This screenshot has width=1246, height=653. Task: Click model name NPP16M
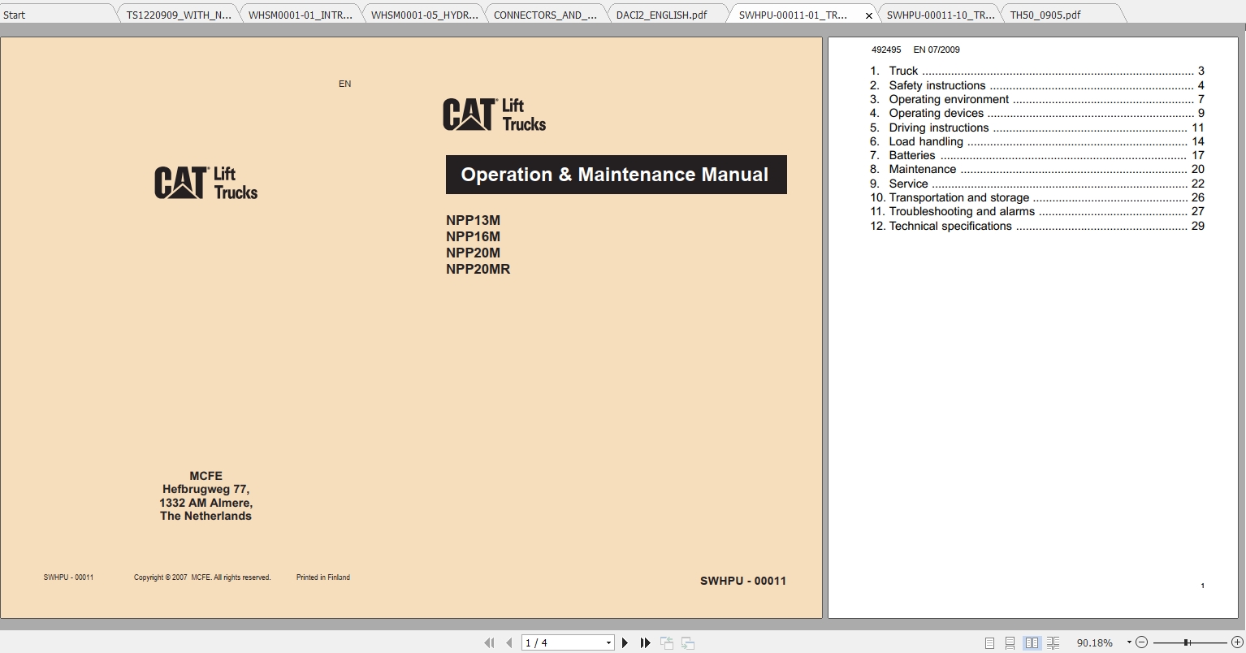(x=473, y=236)
